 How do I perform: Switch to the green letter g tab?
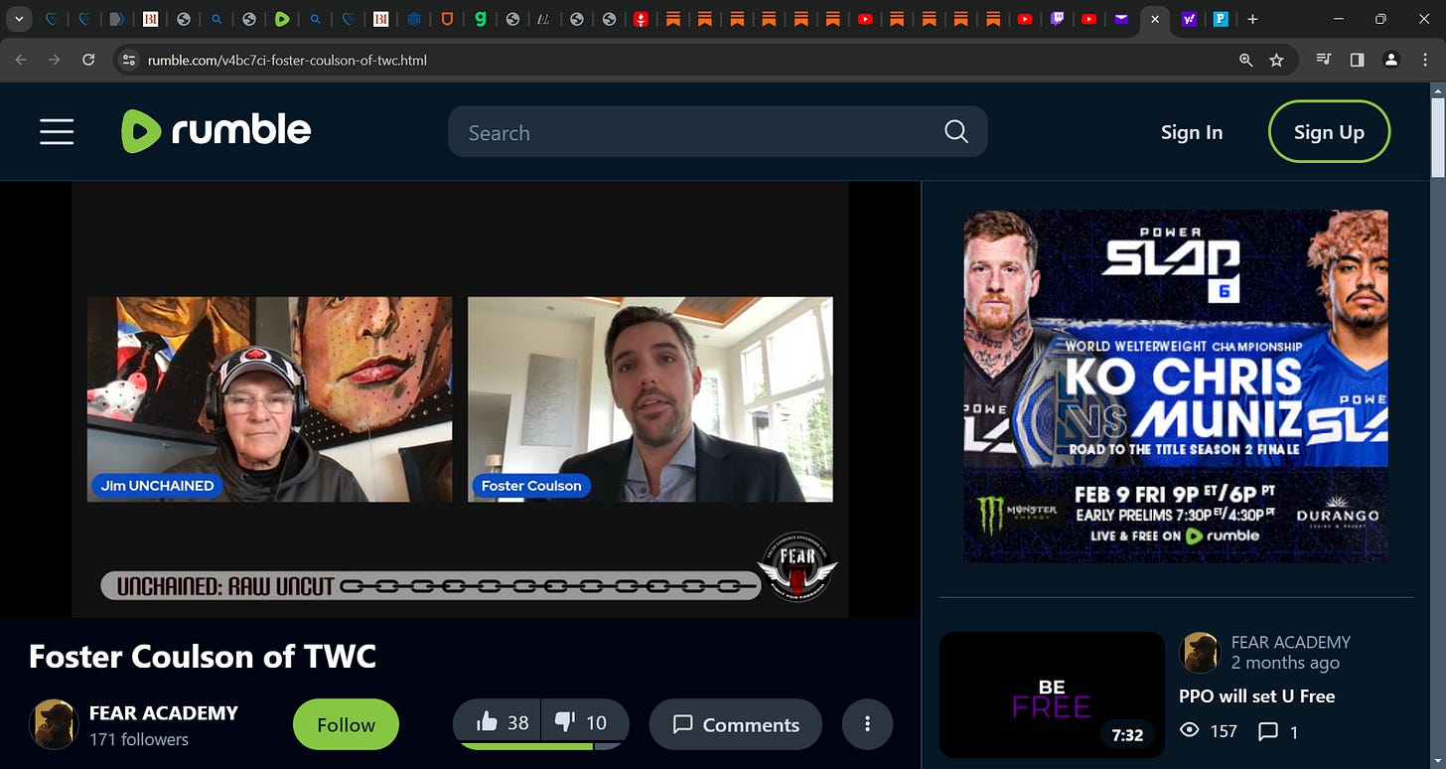480,19
